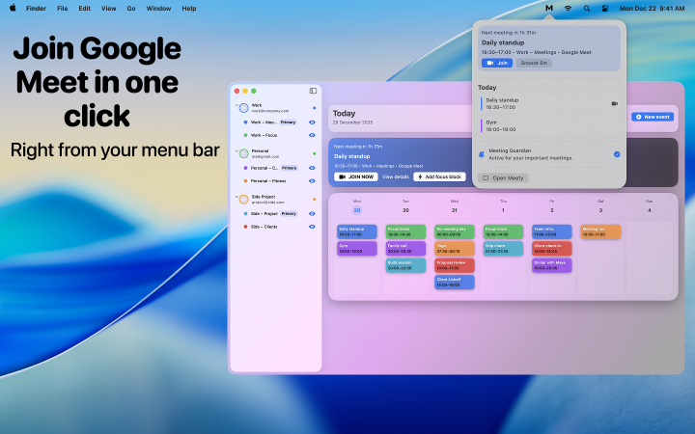
Task: Hide the Side – Clients calendar
Action: (x=312, y=227)
